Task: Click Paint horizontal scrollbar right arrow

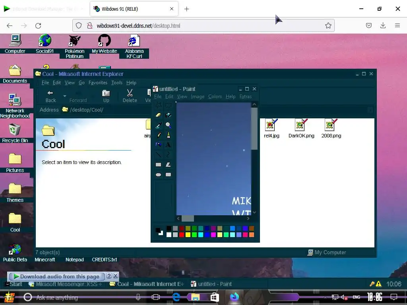Action: [x=248, y=218]
